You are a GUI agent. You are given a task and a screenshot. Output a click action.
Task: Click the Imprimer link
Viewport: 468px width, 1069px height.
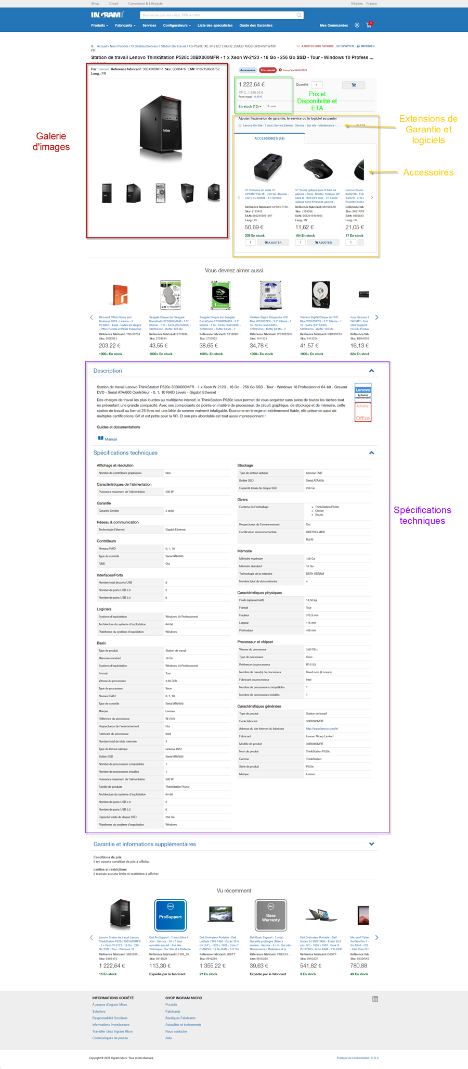point(366,46)
